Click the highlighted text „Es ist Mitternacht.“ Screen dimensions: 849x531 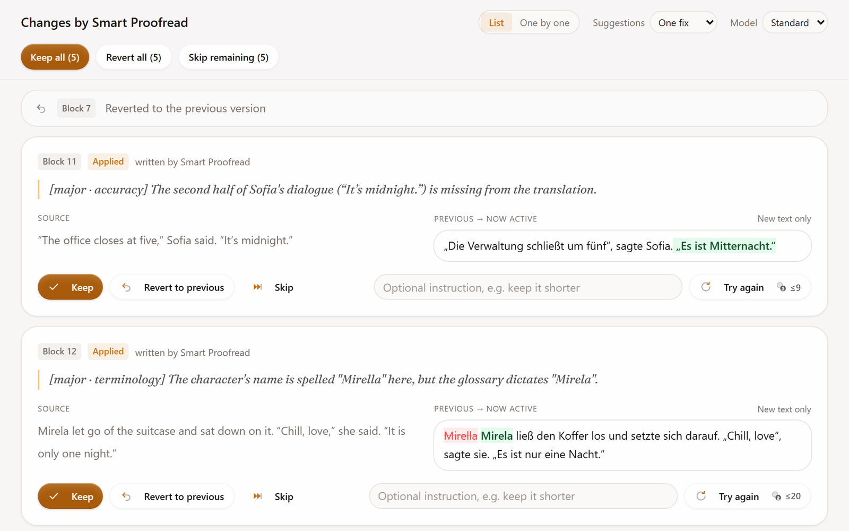click(725, 246)
